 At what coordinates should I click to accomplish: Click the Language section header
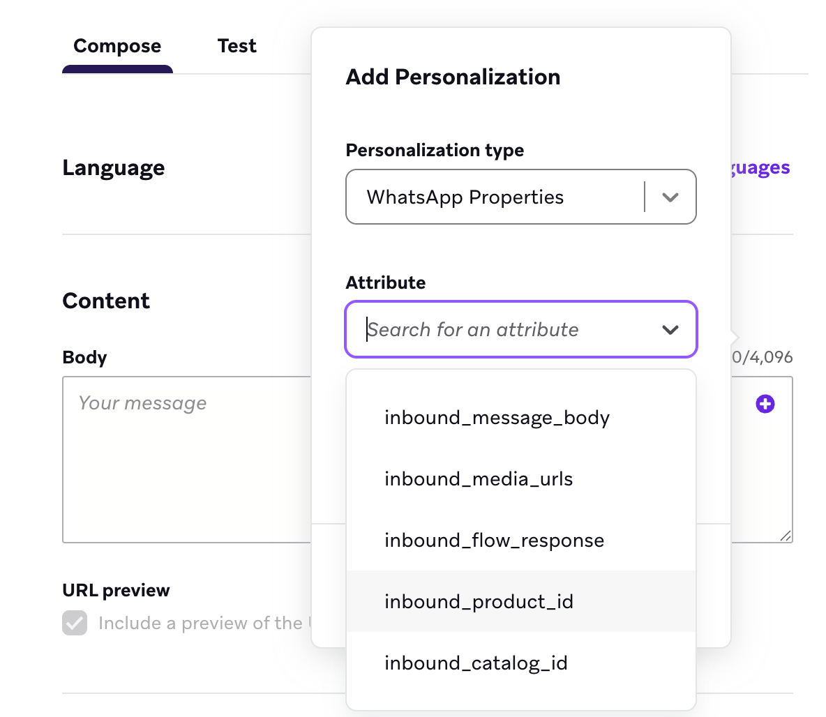point(113,167)
